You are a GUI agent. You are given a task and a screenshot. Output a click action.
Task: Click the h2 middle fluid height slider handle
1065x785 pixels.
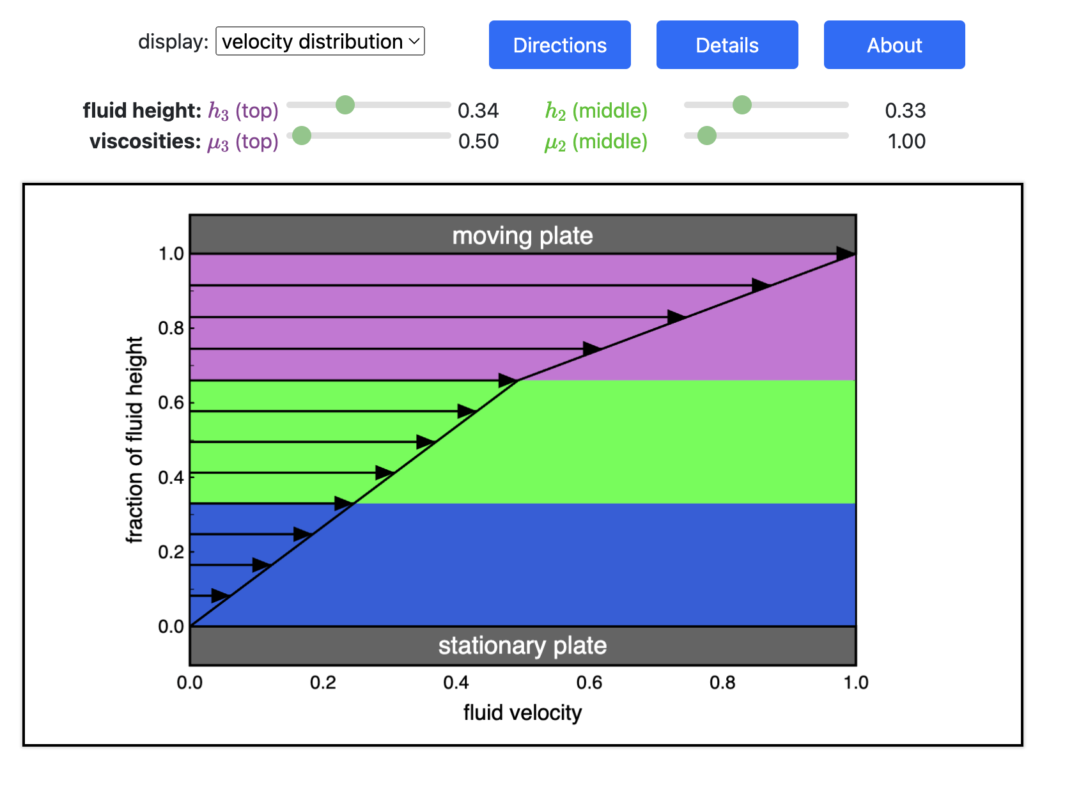pos(742,105)
